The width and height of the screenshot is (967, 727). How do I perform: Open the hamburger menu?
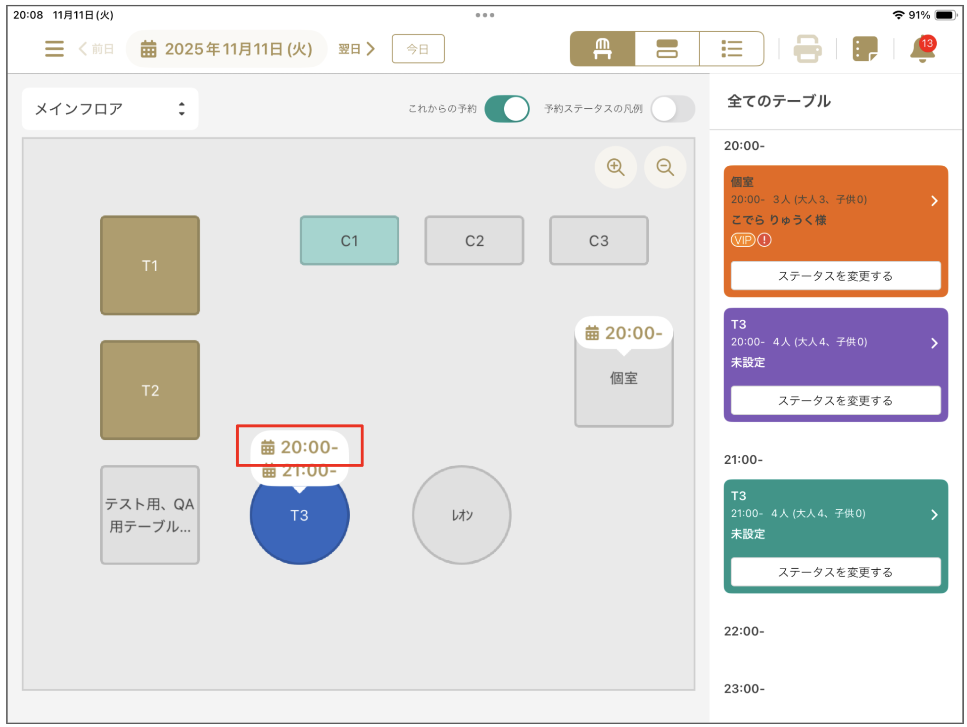click(54, 48)
